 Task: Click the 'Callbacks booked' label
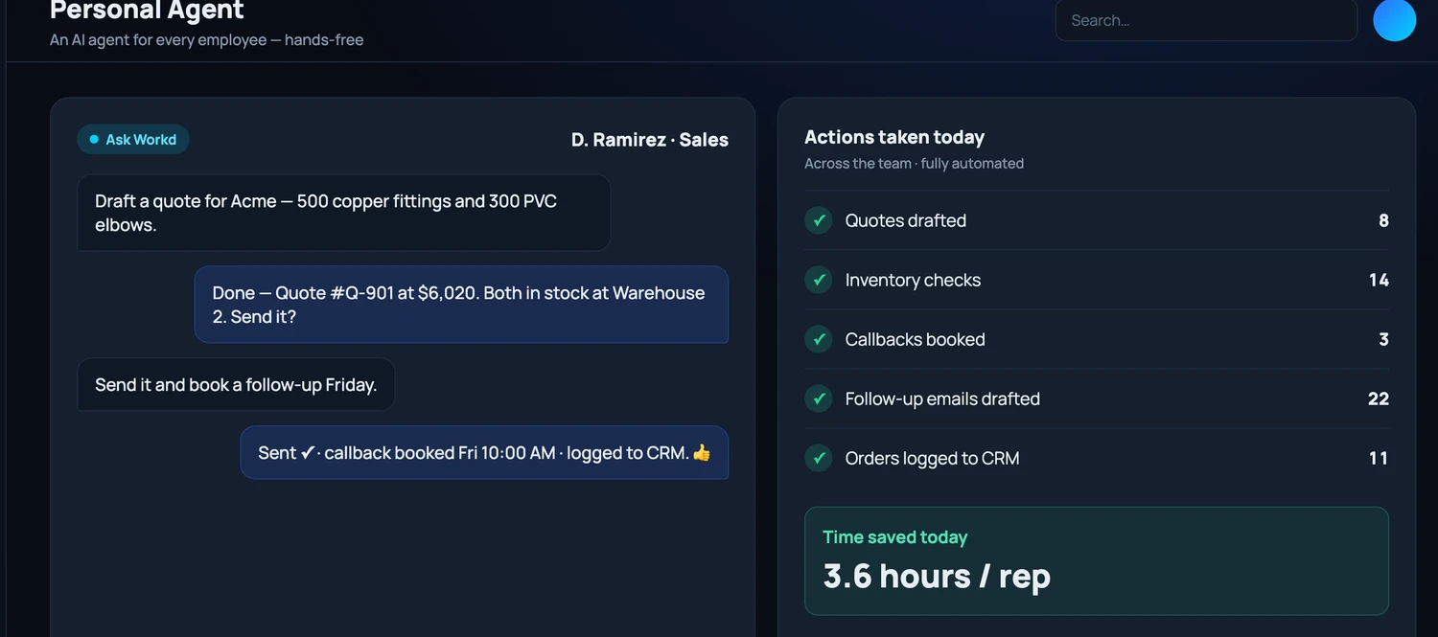tap(916, 339)
